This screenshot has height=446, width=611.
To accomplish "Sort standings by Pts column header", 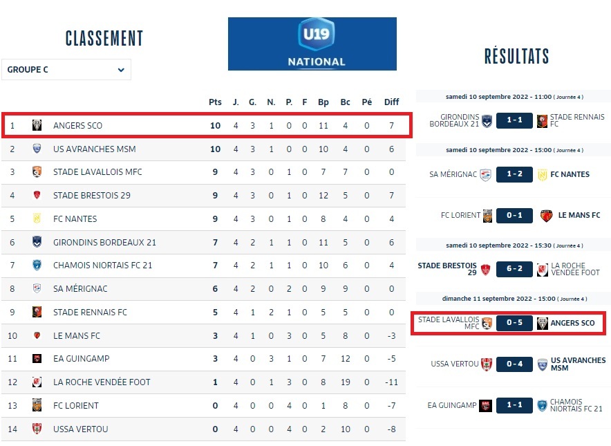I will (215, 102).
